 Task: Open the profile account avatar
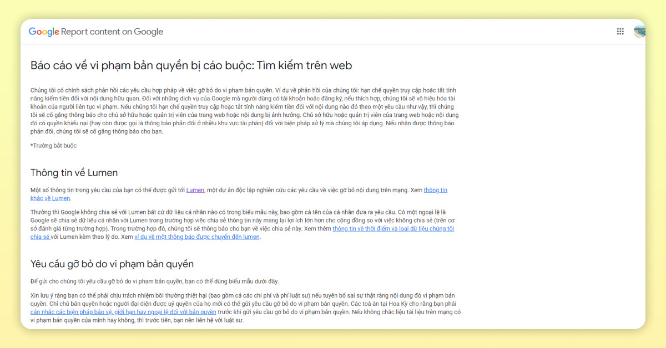639,32
